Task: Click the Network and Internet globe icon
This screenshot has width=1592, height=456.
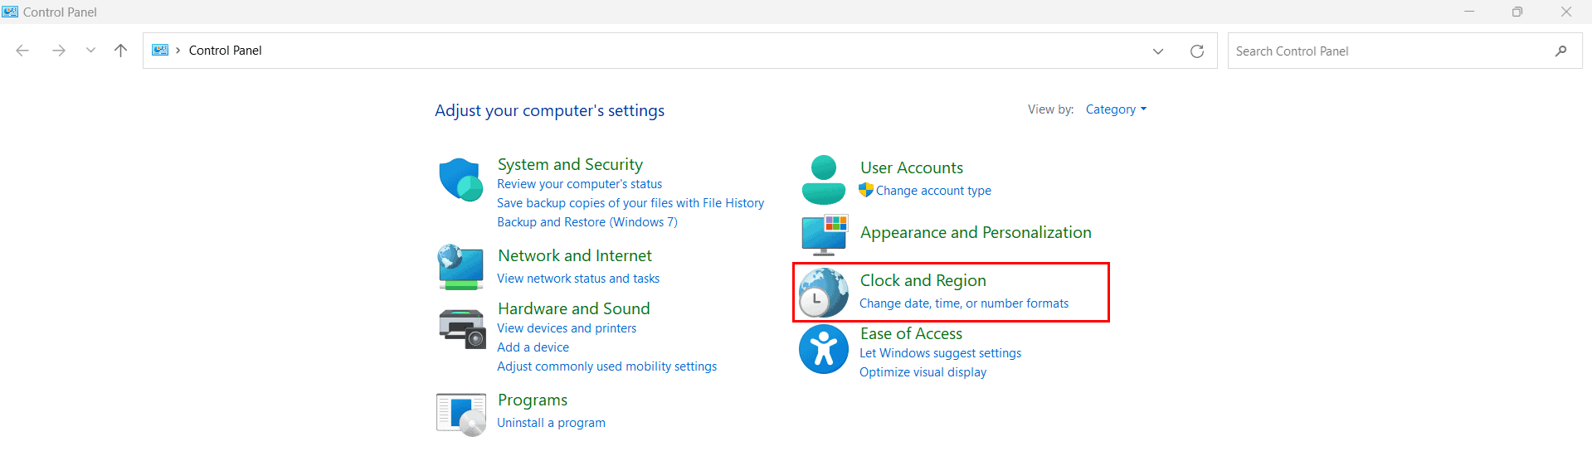Action: 460,266
